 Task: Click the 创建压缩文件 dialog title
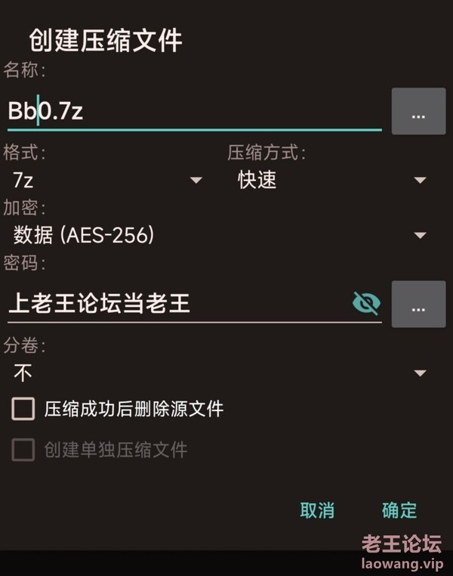106,40
